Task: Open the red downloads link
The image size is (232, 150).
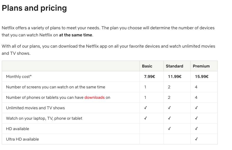Action: [x=94, y=98]
